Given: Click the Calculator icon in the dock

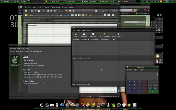Looking at the screenshot, I should click(134, 105).
